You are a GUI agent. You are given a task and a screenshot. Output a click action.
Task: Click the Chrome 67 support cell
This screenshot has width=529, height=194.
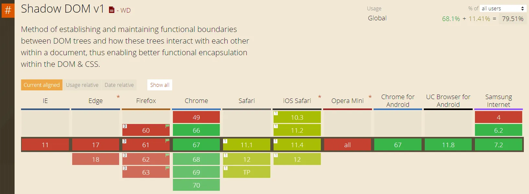tap(196, 145)
